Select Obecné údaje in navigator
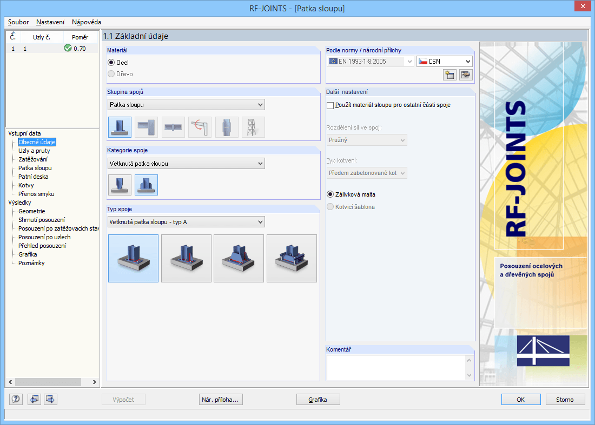This screenshot has height=425, width=595. [x=37, y=142]
